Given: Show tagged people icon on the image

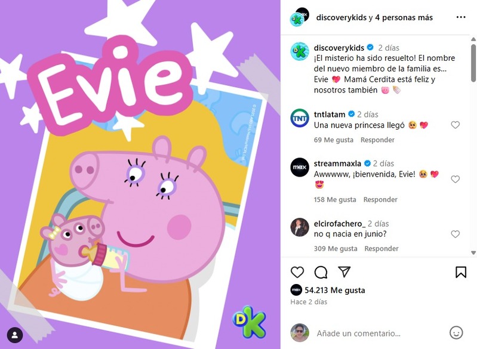Looking at the screenshot, I should (x=14, y=335).
